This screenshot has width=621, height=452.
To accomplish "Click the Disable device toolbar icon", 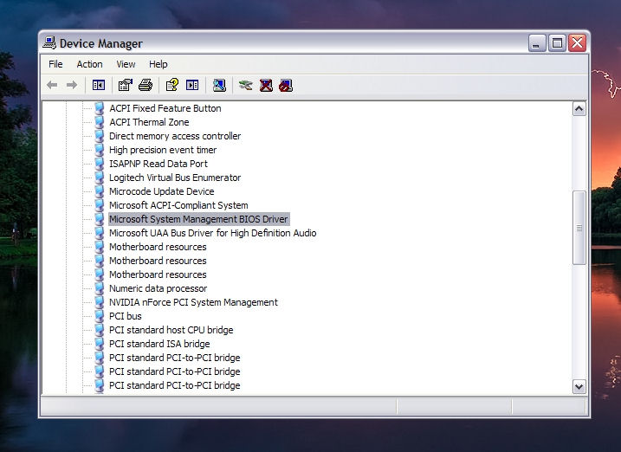I will coord(286,85).
